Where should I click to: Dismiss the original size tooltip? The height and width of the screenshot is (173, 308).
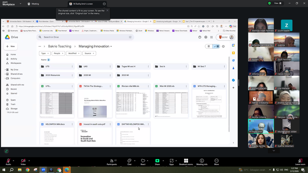tap(107, 11)
